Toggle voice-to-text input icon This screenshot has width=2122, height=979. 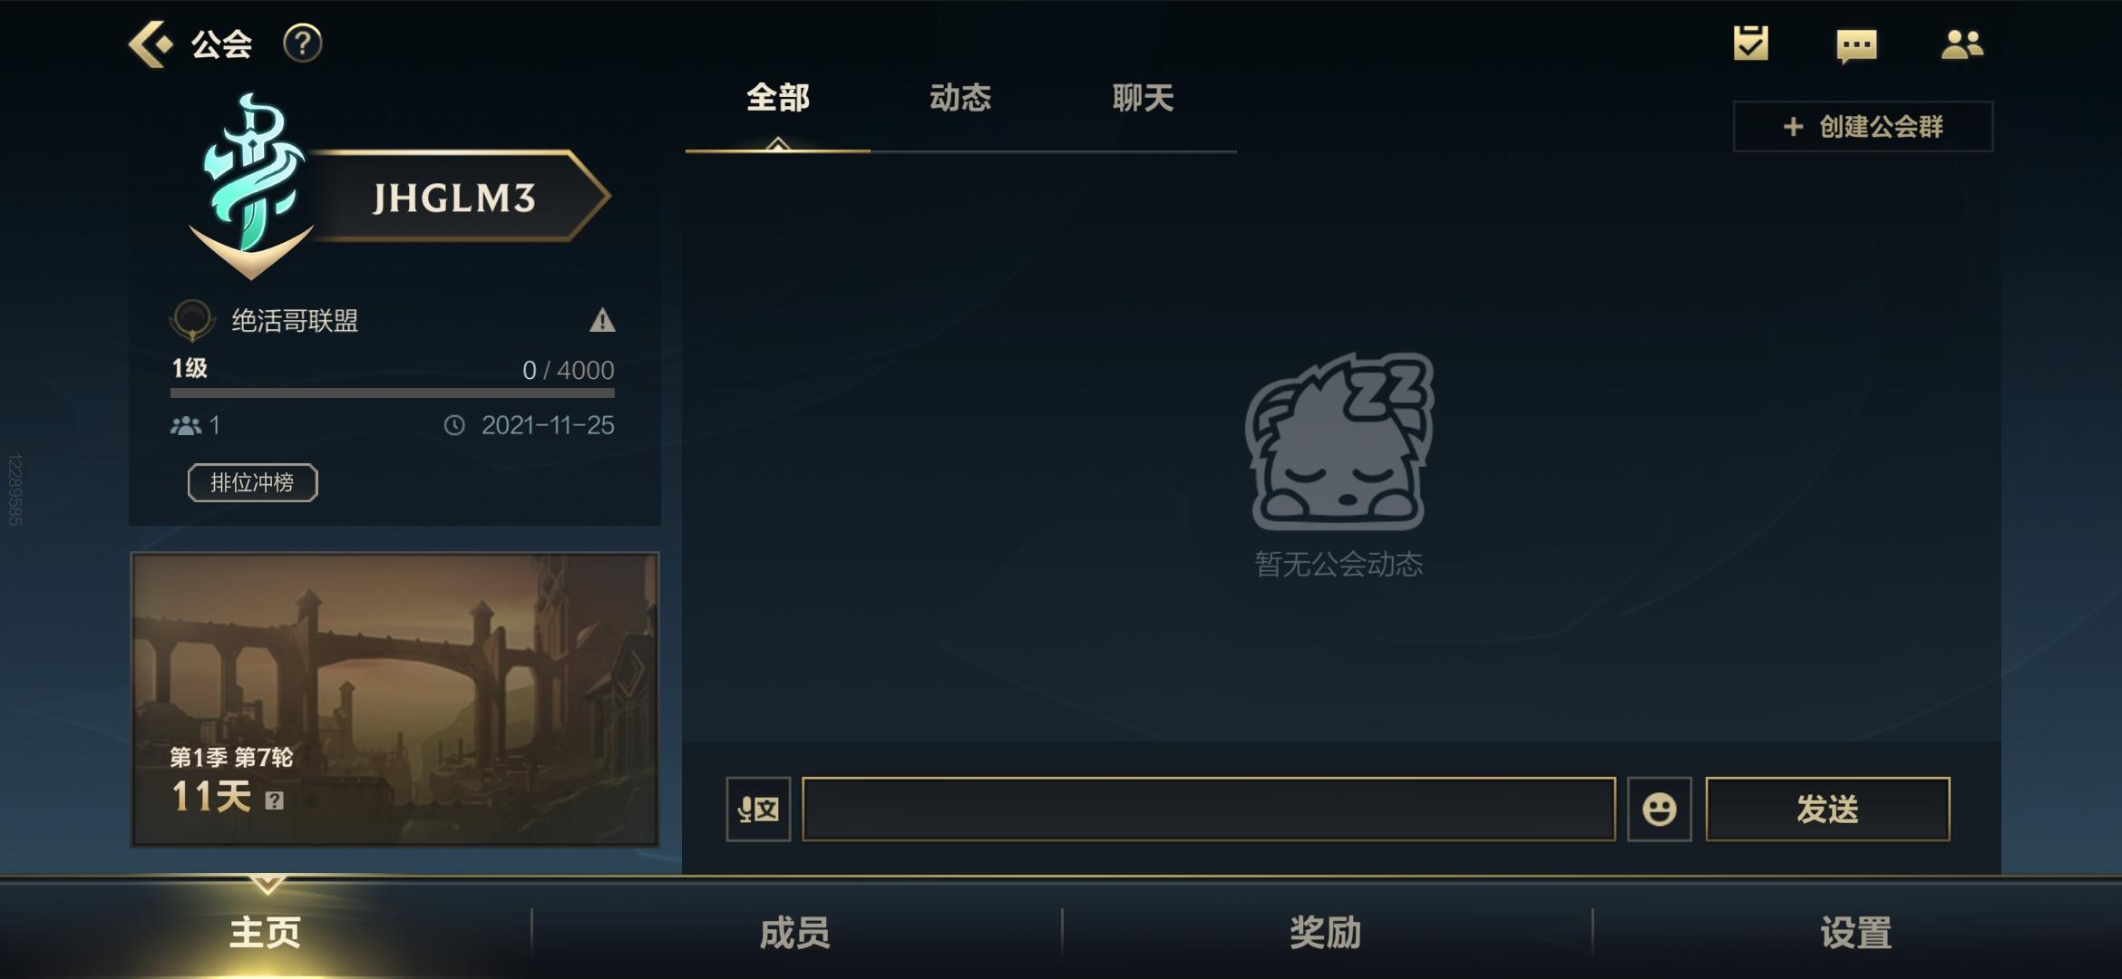pos(758,809)
